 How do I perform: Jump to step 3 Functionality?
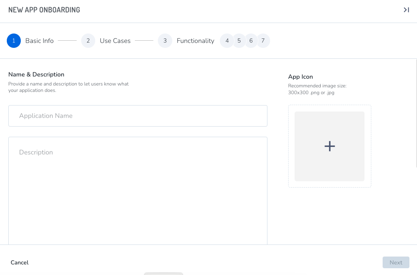coord(165,41)
